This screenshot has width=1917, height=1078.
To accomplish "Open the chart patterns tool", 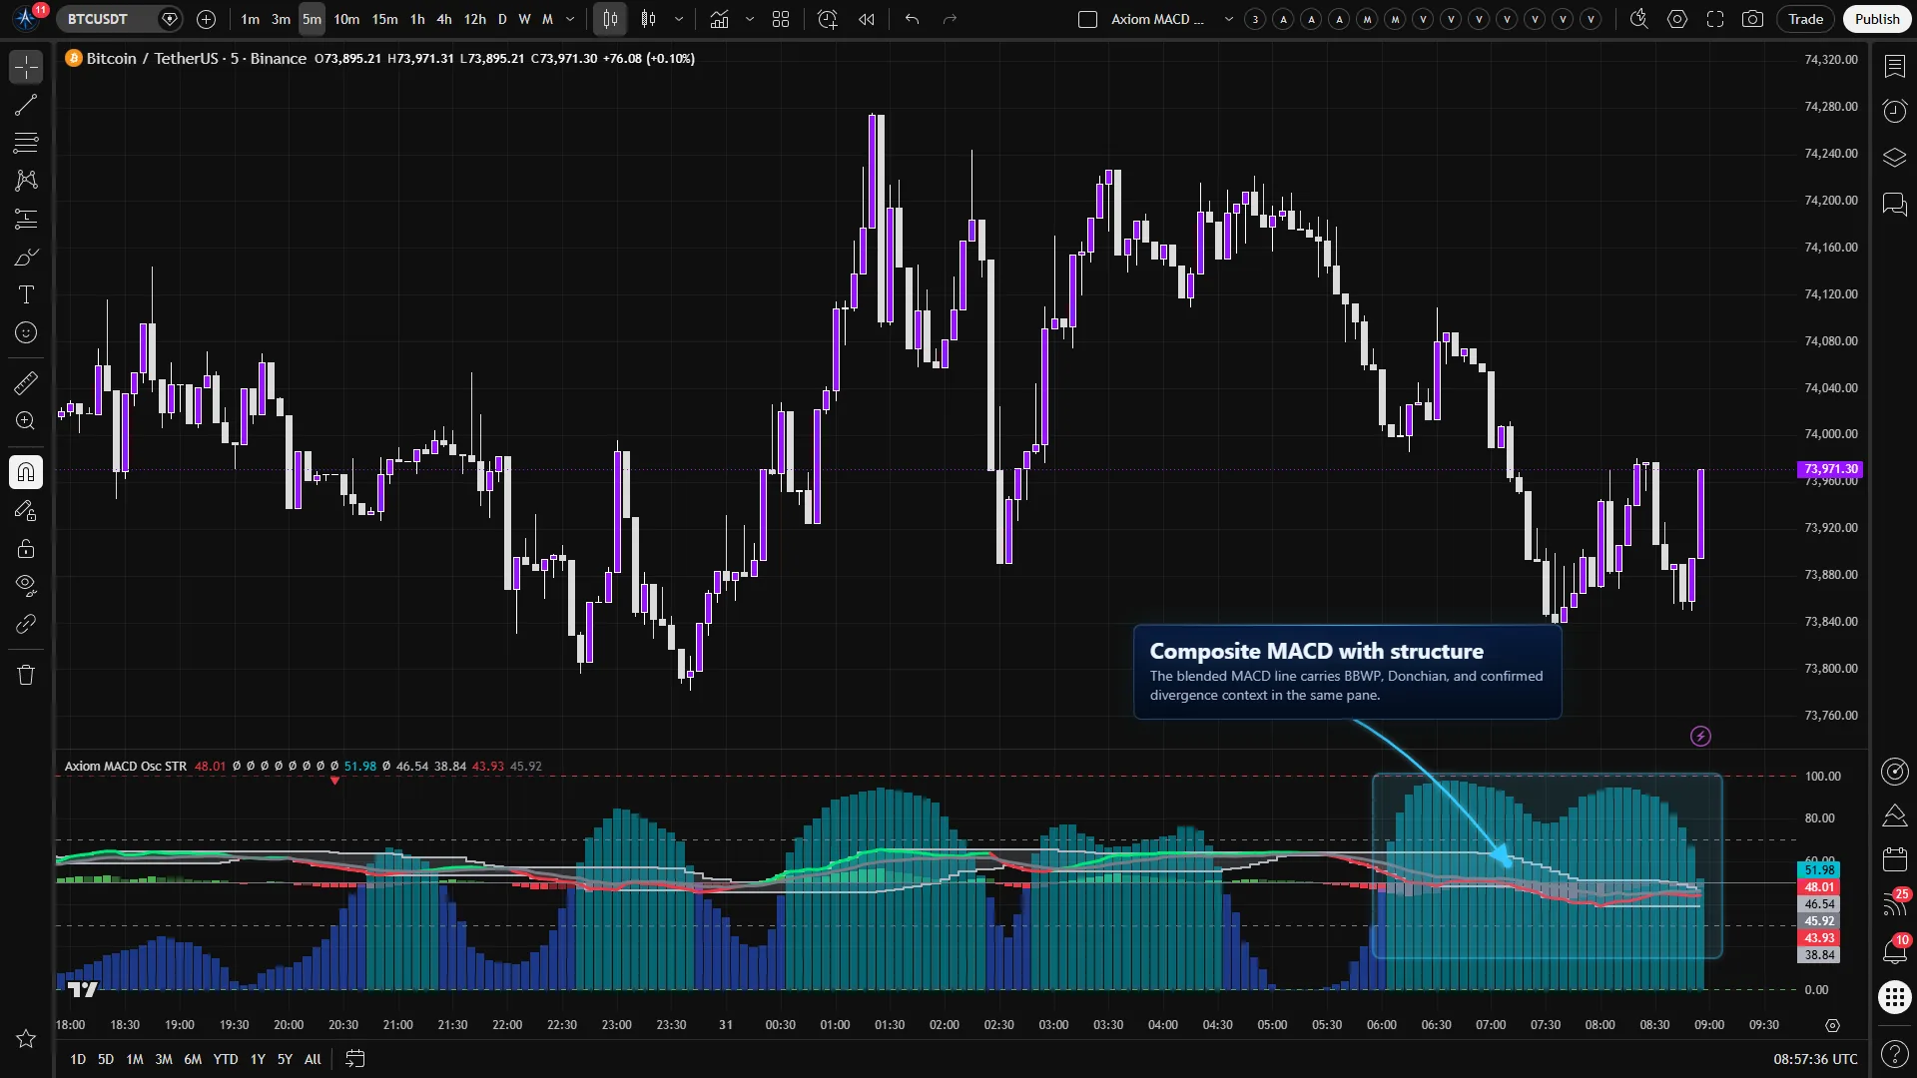I will pyautogui.click(x=26, y=181).
